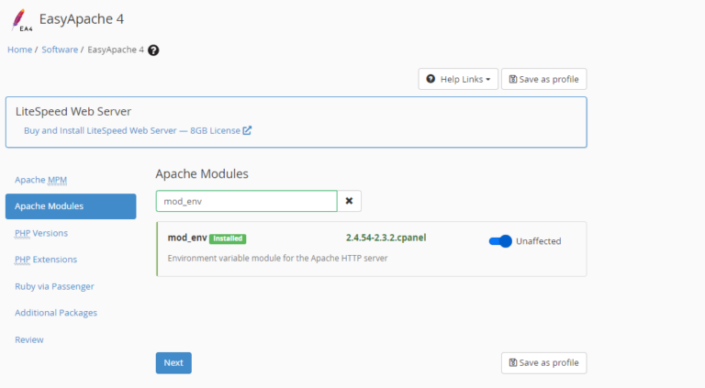Screen dimensions: 705x388
Task: Open the Apache MPM section
Action: click(x=41, y=180)
